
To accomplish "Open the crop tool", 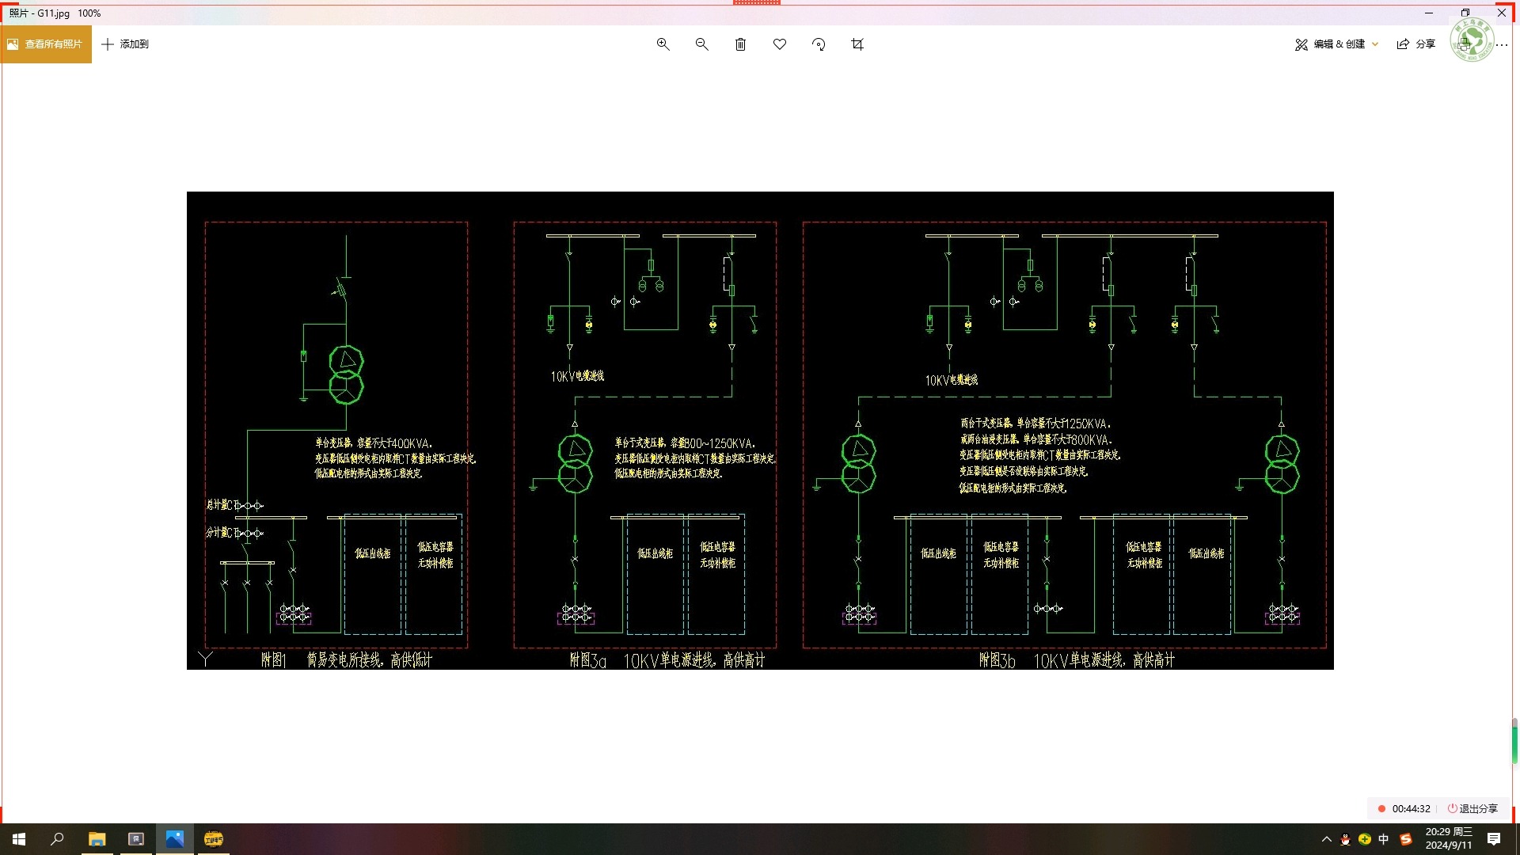I will coord(857,44).
